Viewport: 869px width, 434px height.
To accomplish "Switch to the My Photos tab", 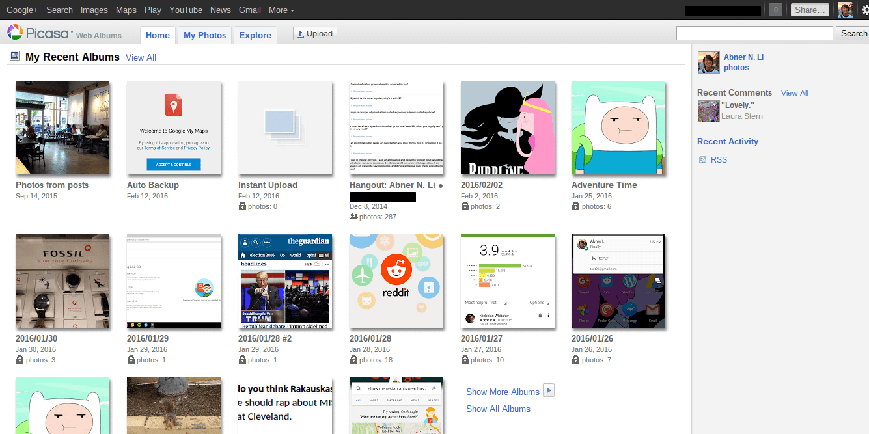I will click(x=204, y=35).
